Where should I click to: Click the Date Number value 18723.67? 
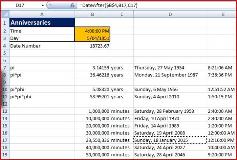(x=93, y=46)
